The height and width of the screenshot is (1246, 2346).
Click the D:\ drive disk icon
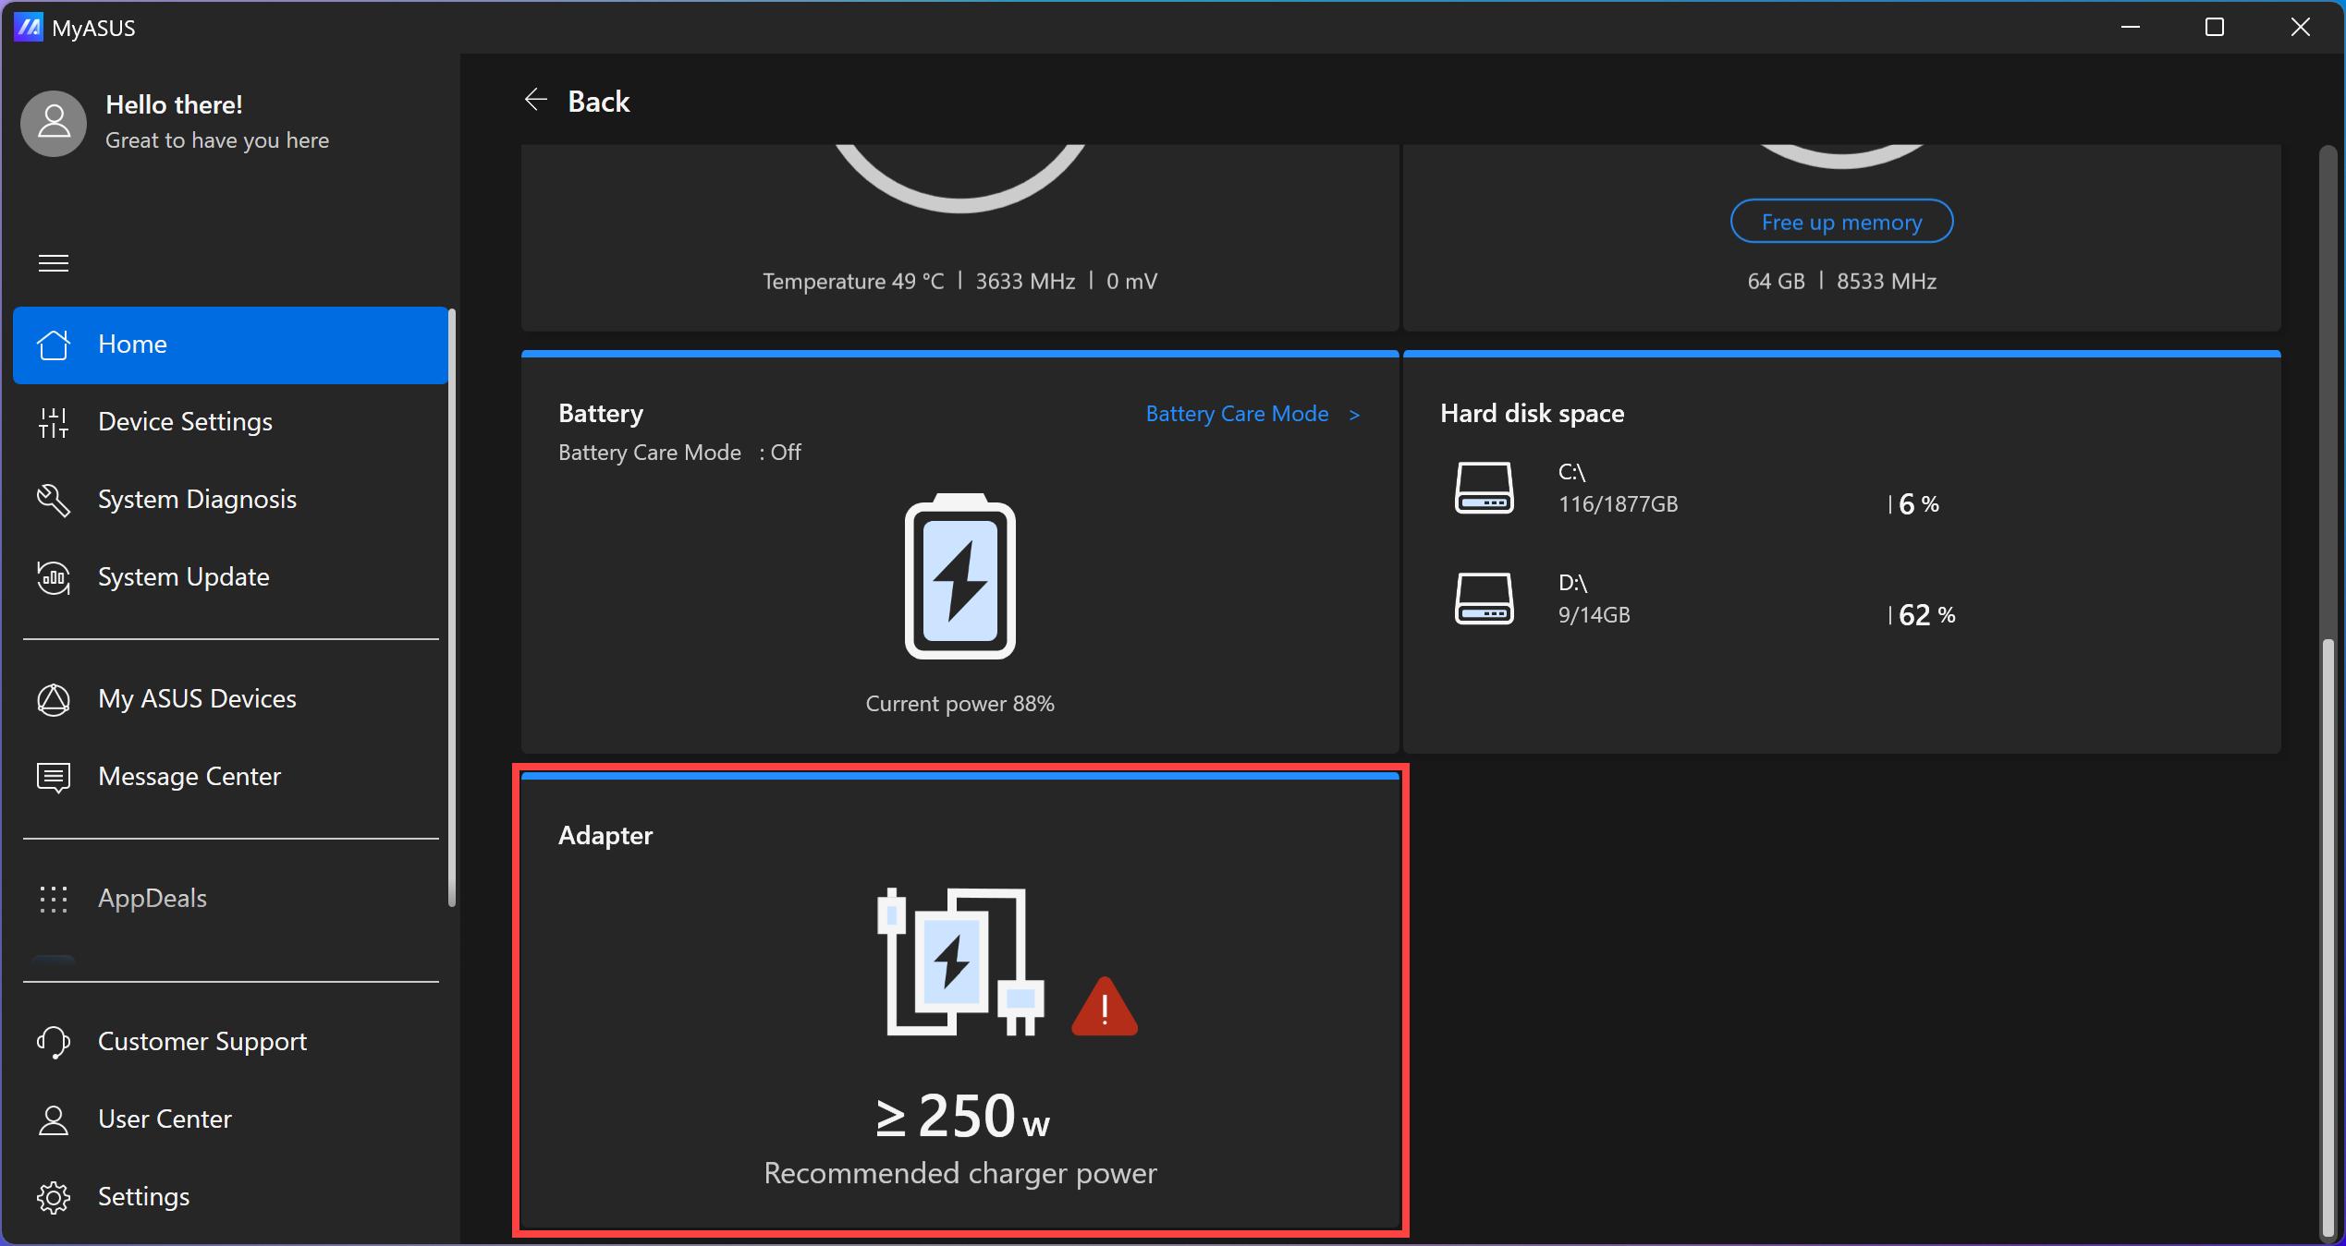pos(1485,599)
